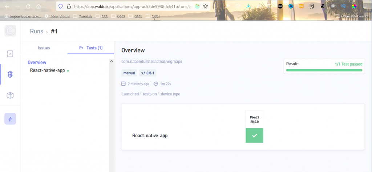Click the Pocket save icon
Image resolution: width=372 pixels, height=172 pixels.
tap(238, 7)
